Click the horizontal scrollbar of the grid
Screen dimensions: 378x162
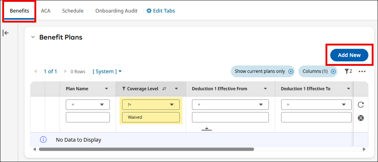(146, 149)
